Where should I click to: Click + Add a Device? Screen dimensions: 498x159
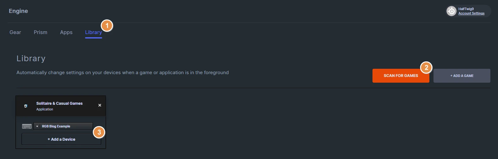[61, 139]
